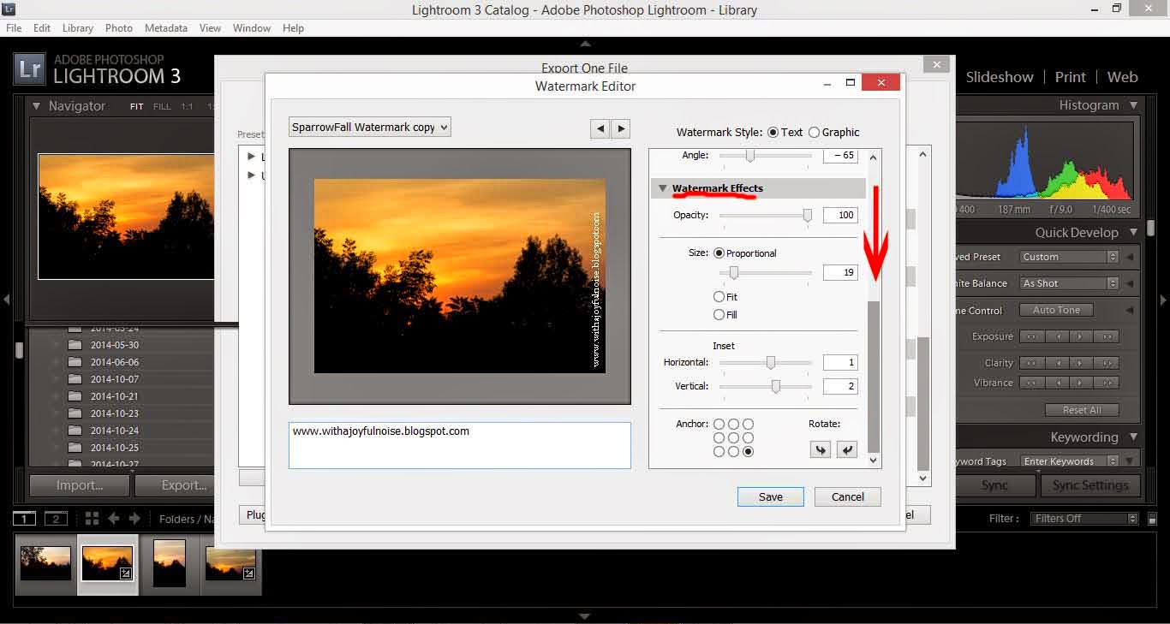Viewport: 1170px width, 624px height.
Task: Select the Fit size option
Action: coord(719,297)
